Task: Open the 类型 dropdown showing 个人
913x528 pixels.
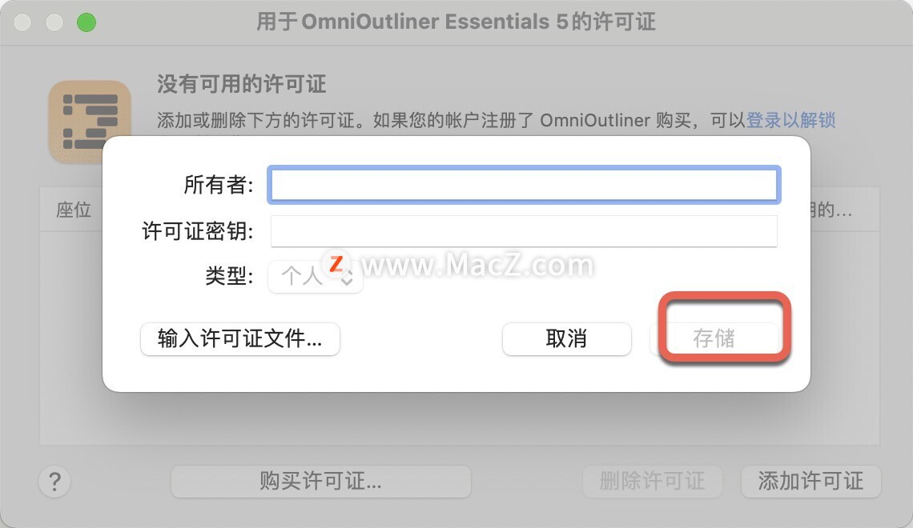Action: [315, 276]
